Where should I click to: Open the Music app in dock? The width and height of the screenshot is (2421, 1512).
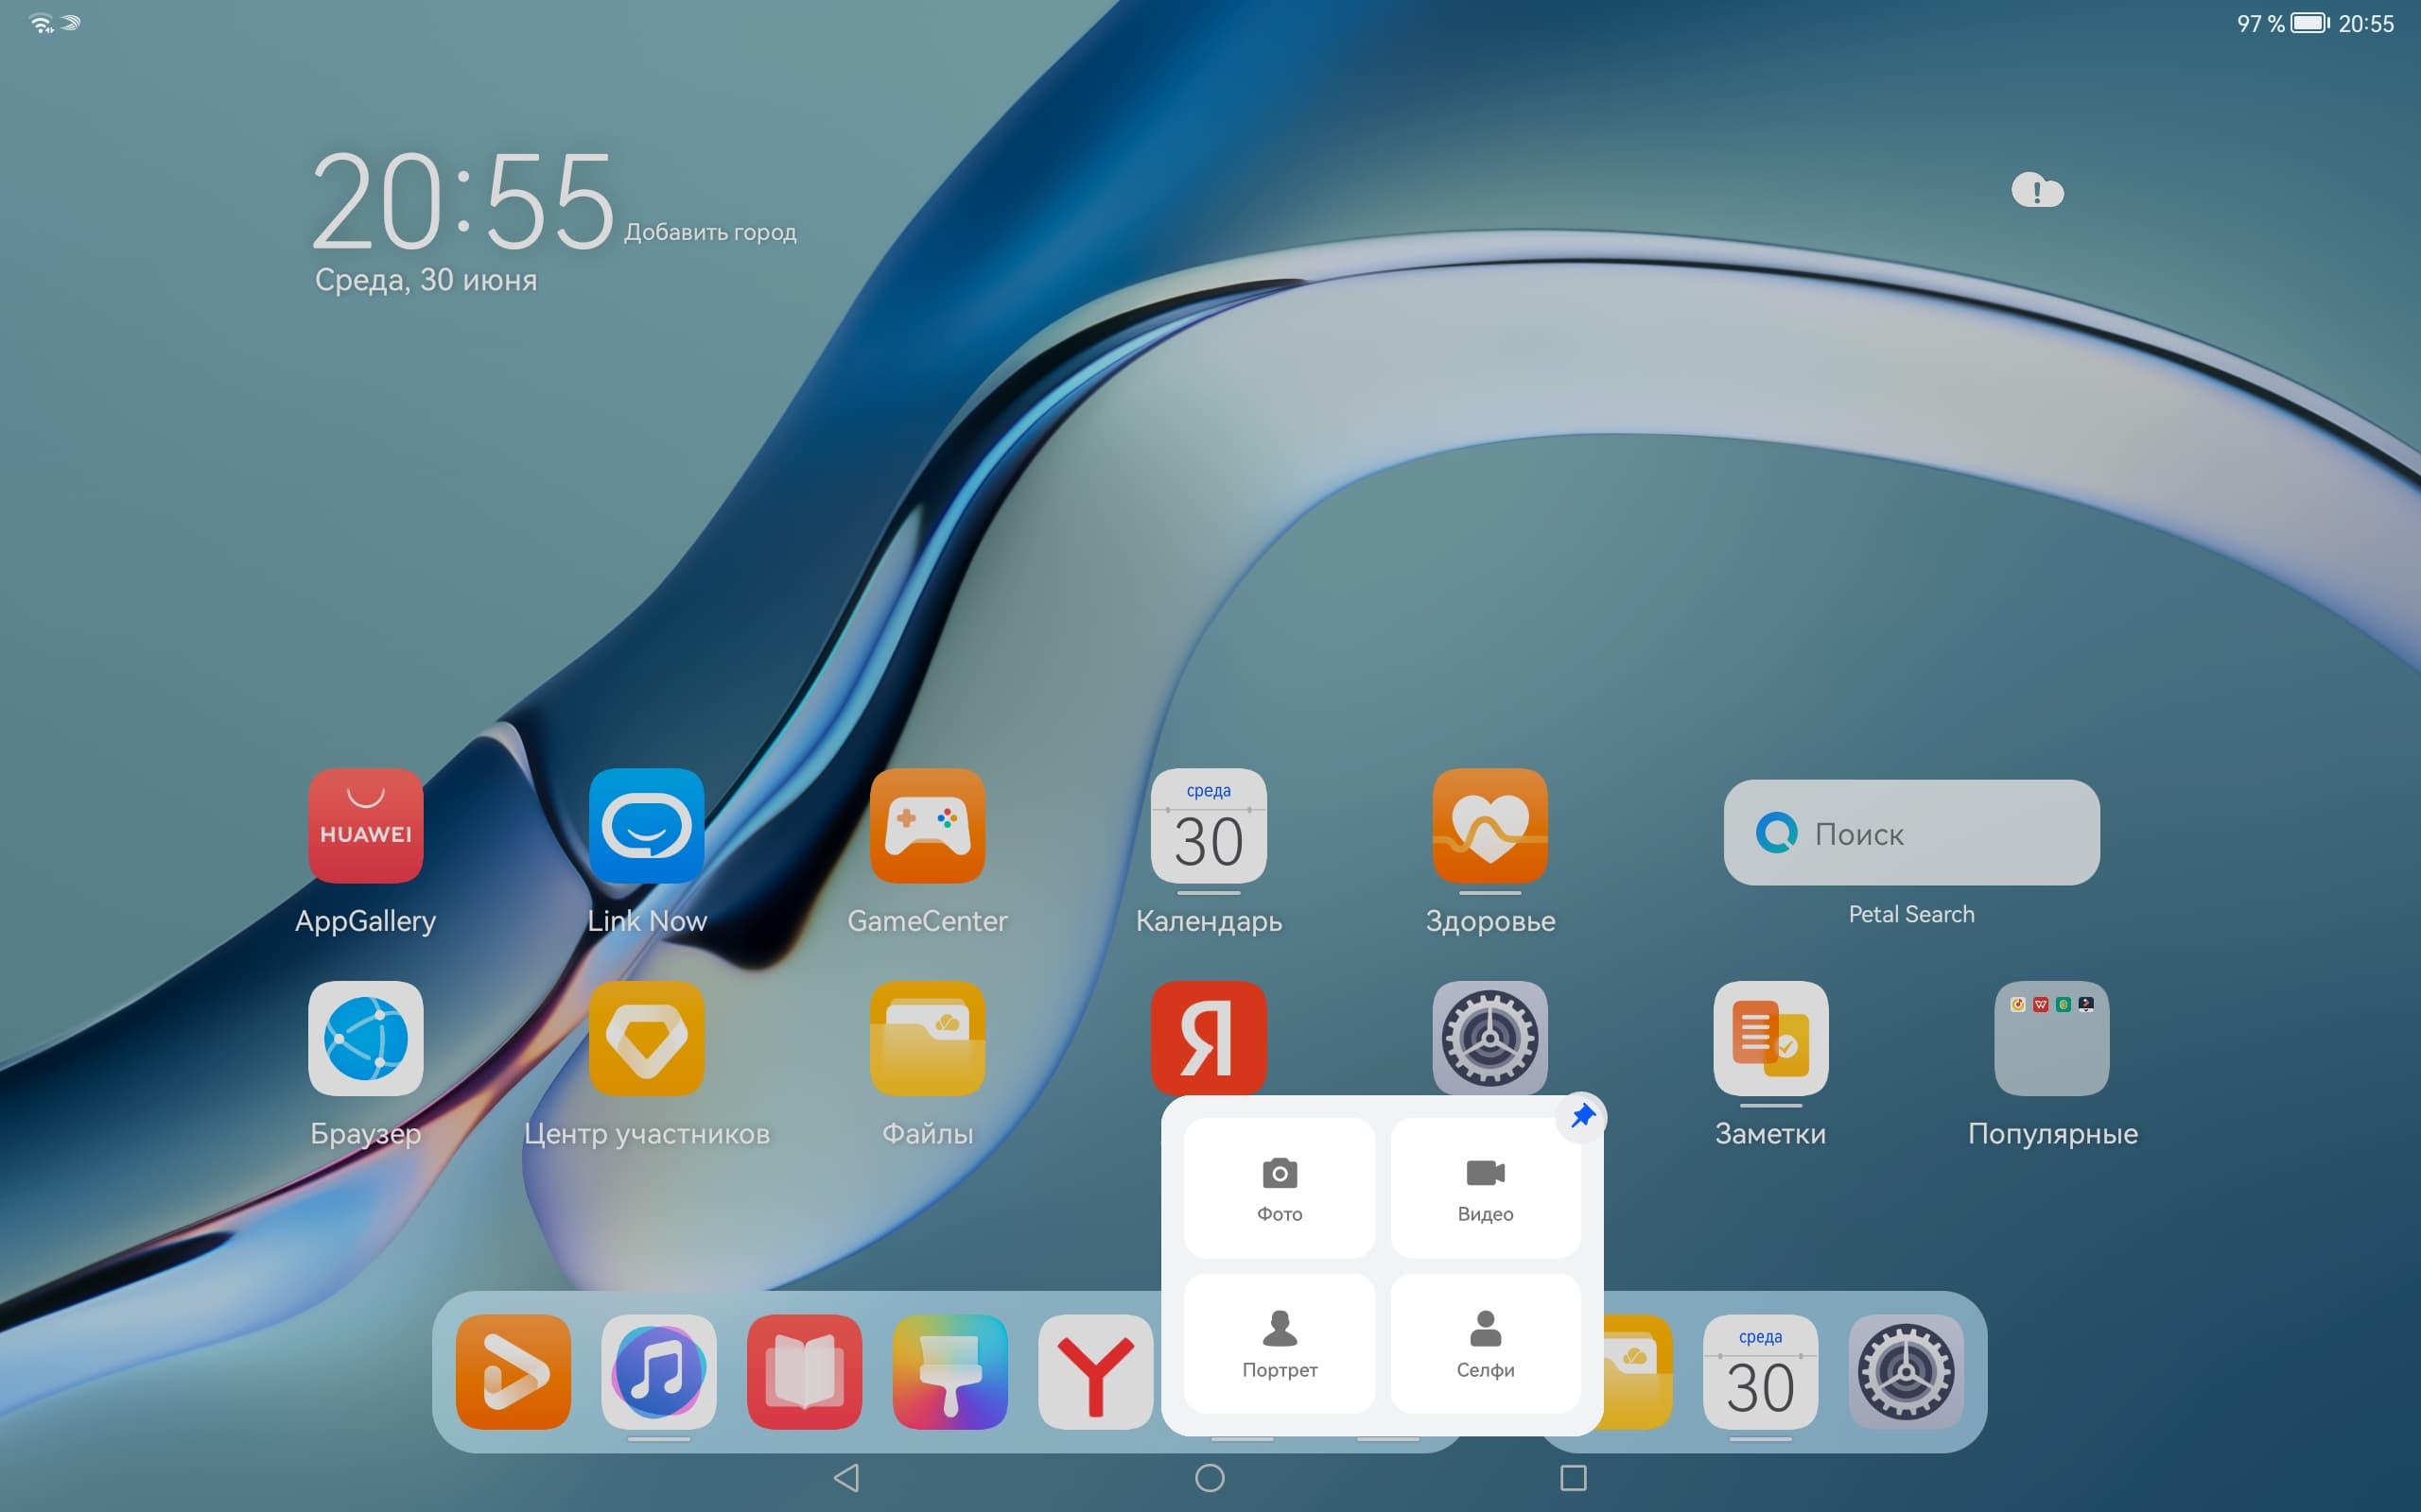coord(658,1371)
